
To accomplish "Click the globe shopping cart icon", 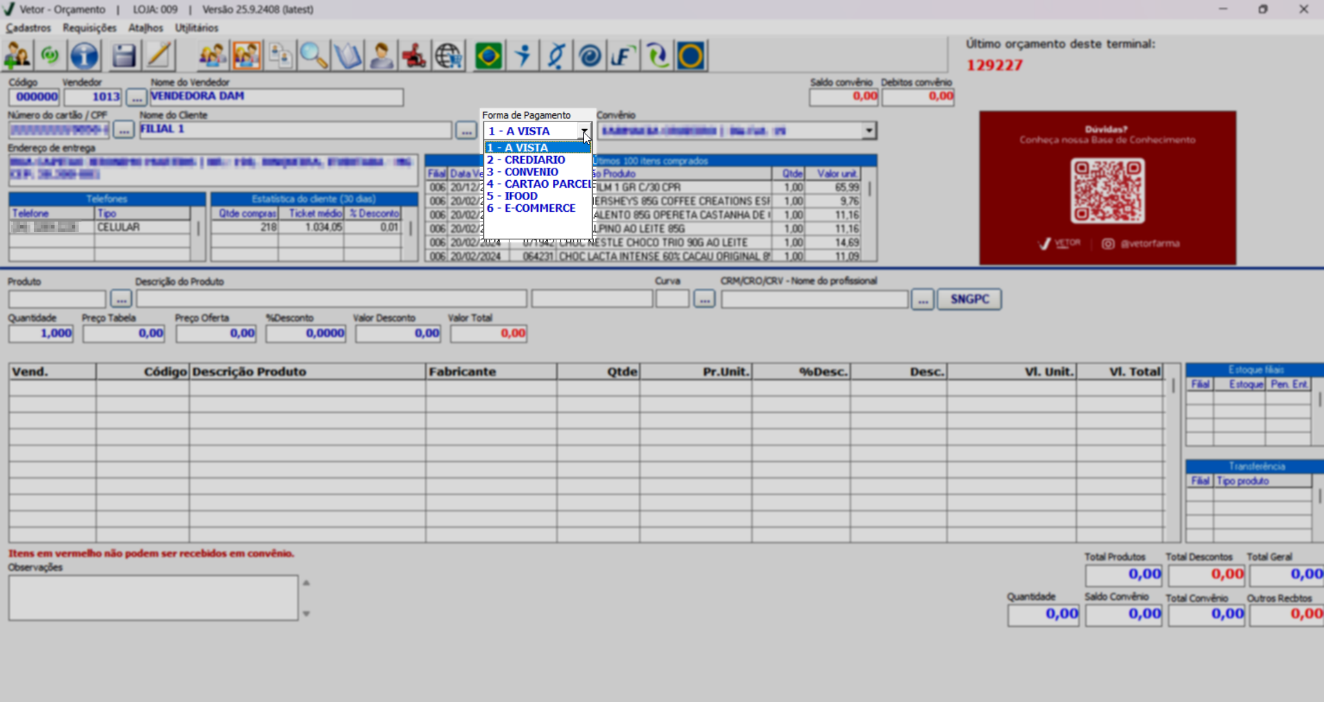I will [x=449, y=56].
